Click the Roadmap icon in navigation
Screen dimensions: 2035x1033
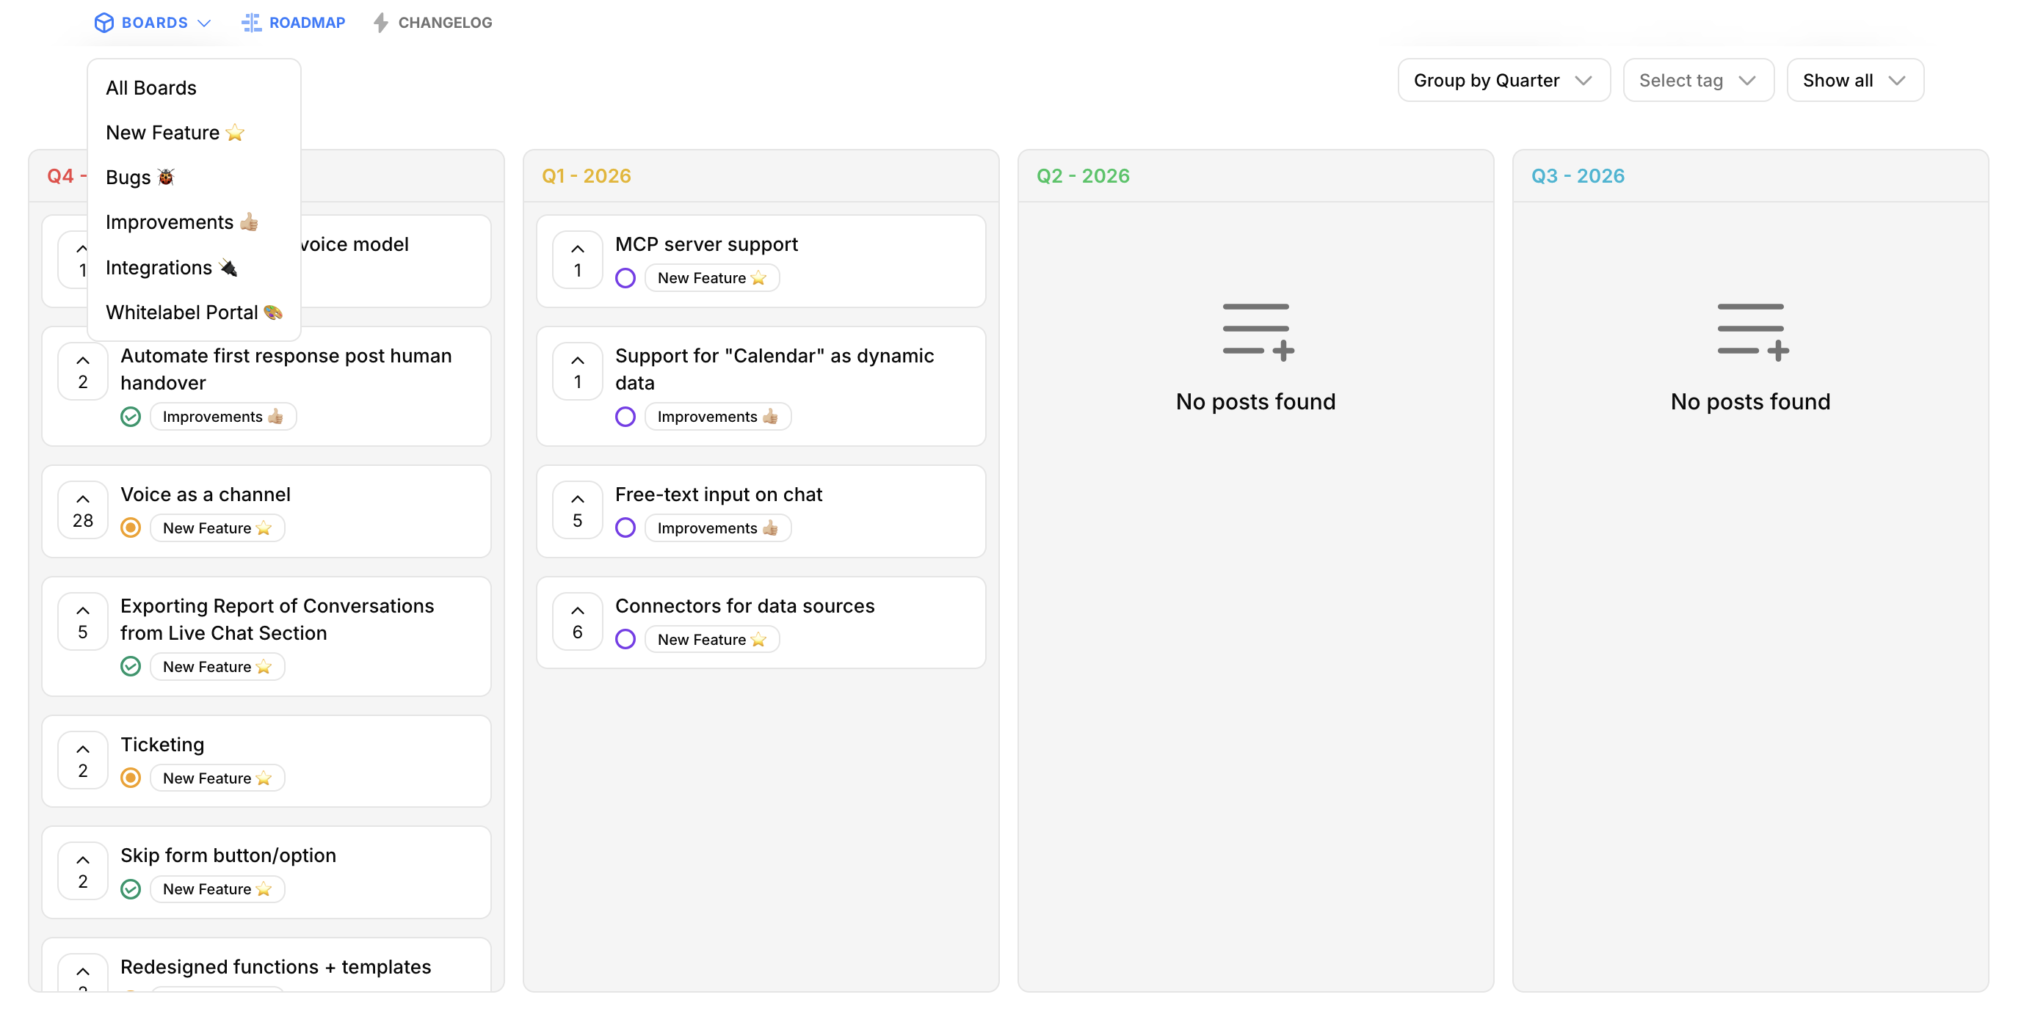(x=251, y=22)
